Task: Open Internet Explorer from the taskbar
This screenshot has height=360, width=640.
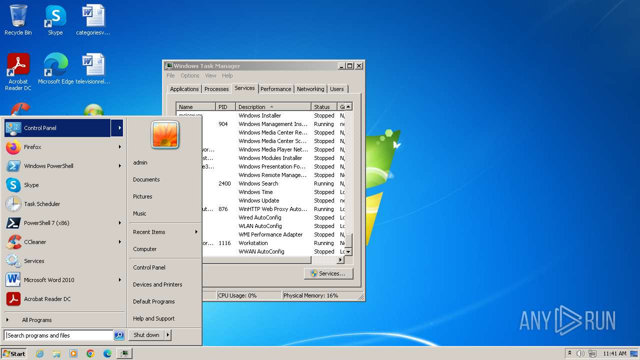Action: click(39, 353)
